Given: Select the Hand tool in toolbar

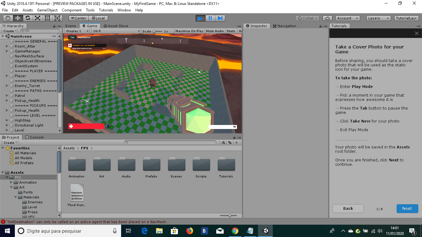Looking at the screenshot, I should coord(8,18).
